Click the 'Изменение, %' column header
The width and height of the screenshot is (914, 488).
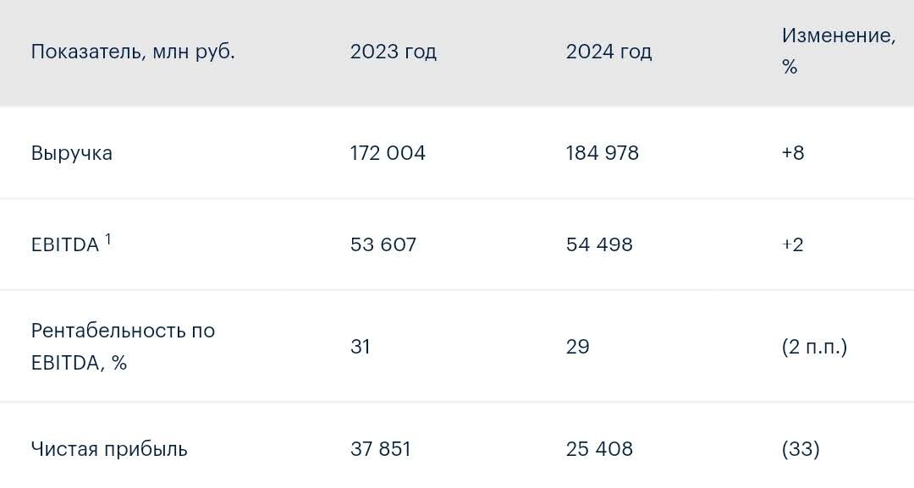click(838, 52)
